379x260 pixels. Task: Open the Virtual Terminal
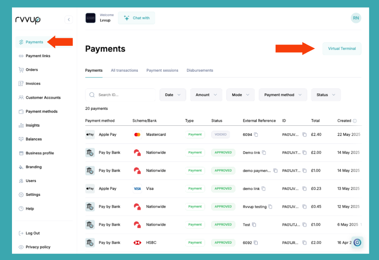(x=342, y=49)
